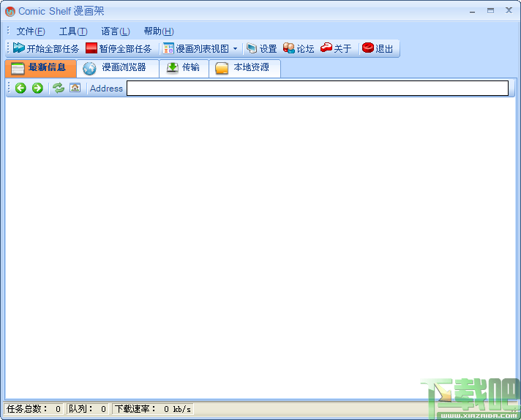Close the Comic Shelf window

coord(509,10)
